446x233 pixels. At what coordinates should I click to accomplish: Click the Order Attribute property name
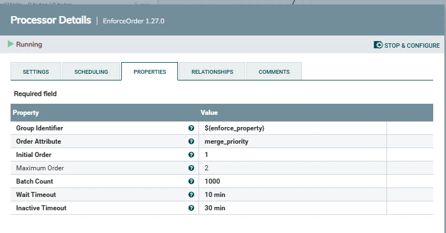click(x=38, y=141)
